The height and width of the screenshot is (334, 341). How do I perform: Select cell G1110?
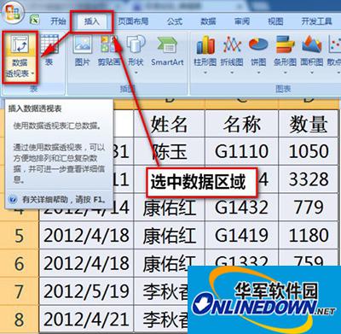point(241,151)
